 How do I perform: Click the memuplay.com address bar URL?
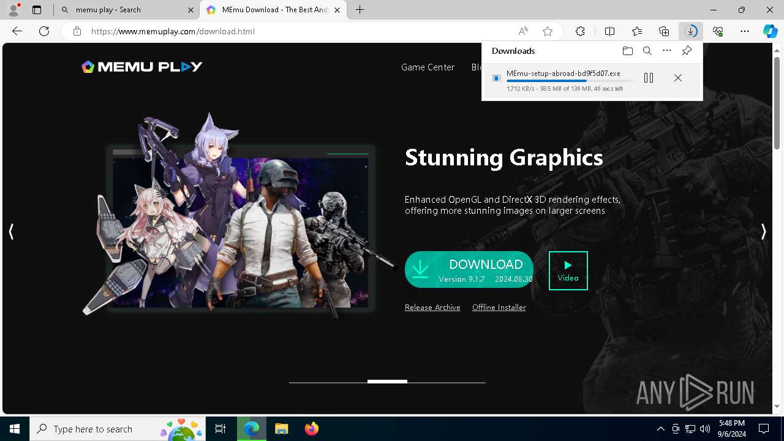173,31
